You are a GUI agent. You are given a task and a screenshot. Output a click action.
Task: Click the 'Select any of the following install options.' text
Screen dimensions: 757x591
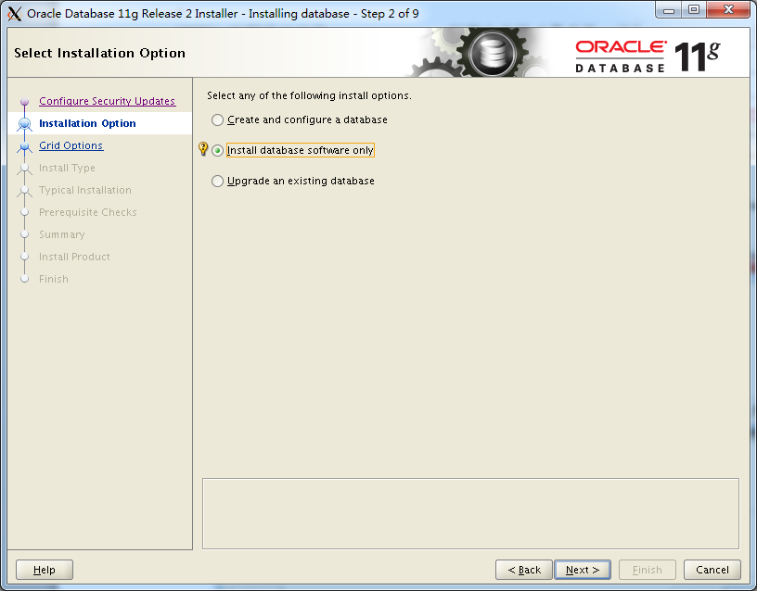(309, 95)
